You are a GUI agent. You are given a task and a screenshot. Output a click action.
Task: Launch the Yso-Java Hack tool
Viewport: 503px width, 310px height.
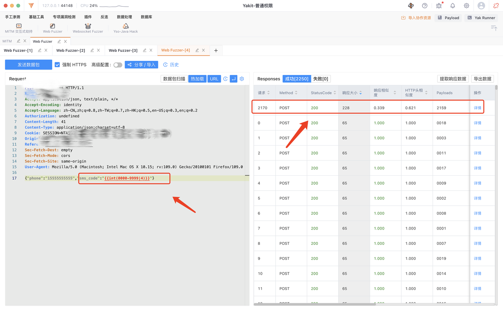[x=126, y=28]
